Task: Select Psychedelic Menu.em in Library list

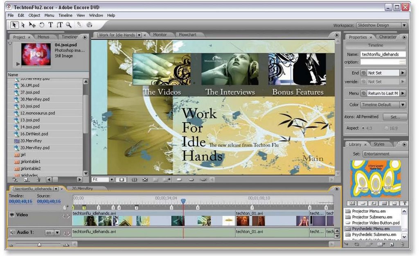Action: 370,229
